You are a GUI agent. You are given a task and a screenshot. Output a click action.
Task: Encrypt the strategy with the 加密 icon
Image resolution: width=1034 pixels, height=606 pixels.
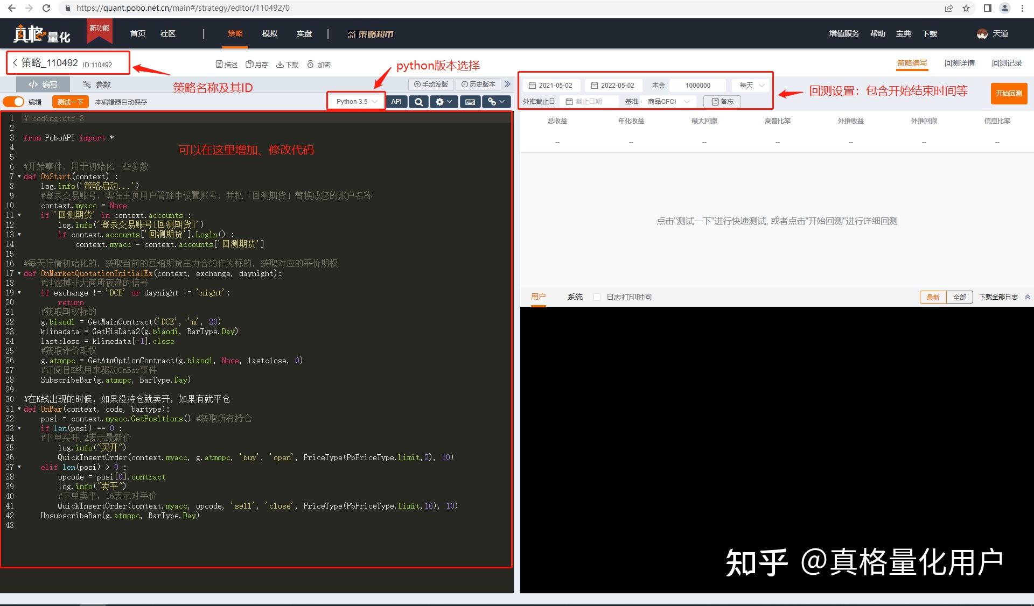click(x=319, y=64)
